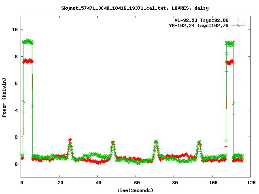Click the red calibration plateau at the start
The width and height of the screenshot is (259, 194).
(28, 61)
